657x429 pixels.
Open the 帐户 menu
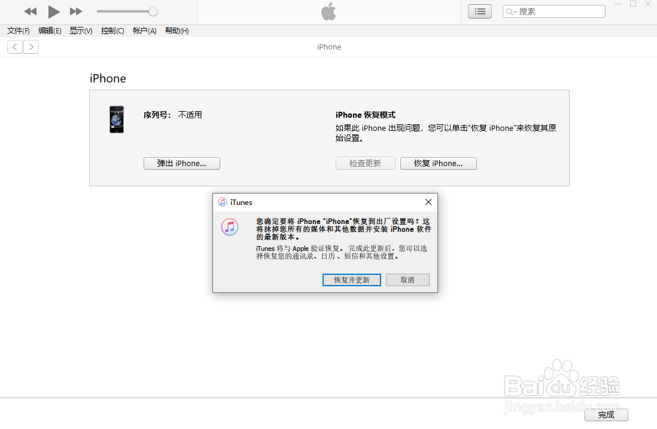144,30
